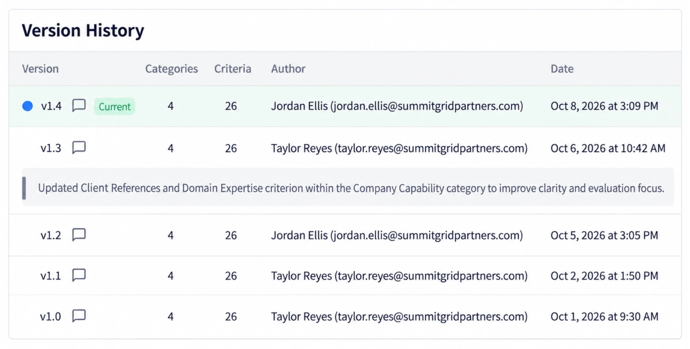Click categories count 4 in v1.2 row

coord(170,235)
